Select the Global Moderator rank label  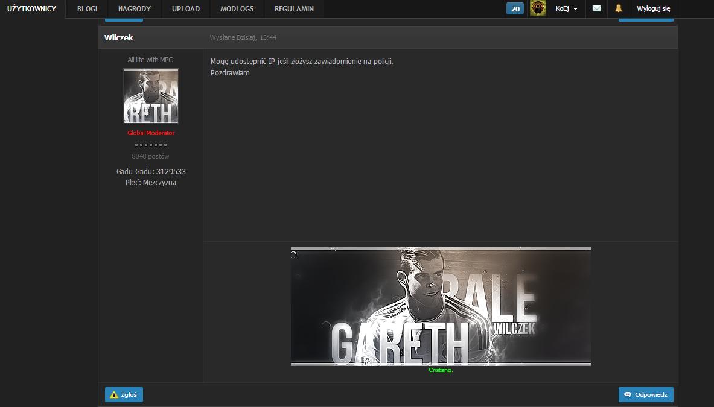pyautogui.click(x=151, y=133)
